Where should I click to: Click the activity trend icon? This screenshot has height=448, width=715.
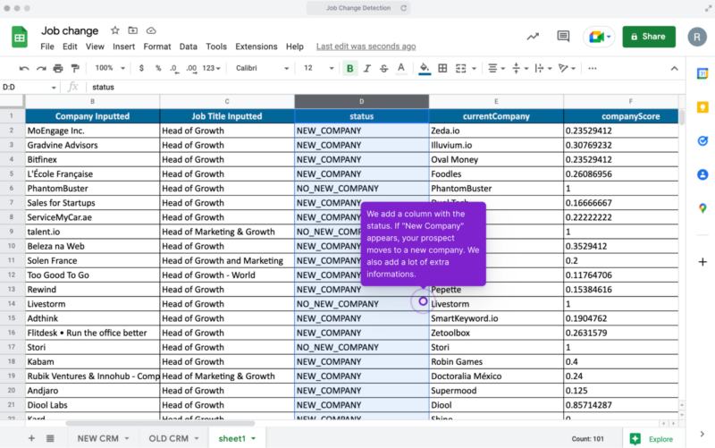pyautogui.click(x=533, y=37)
